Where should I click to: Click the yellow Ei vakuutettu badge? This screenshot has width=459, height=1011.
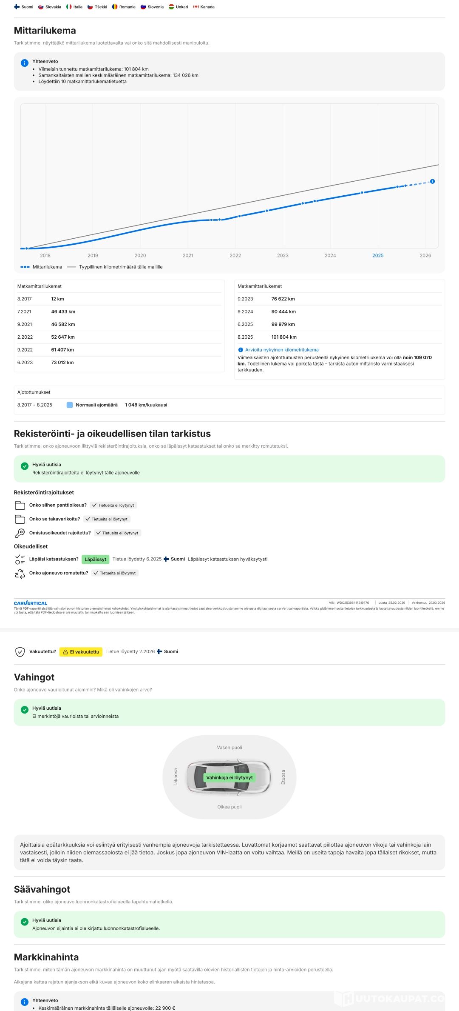[81, 651]
